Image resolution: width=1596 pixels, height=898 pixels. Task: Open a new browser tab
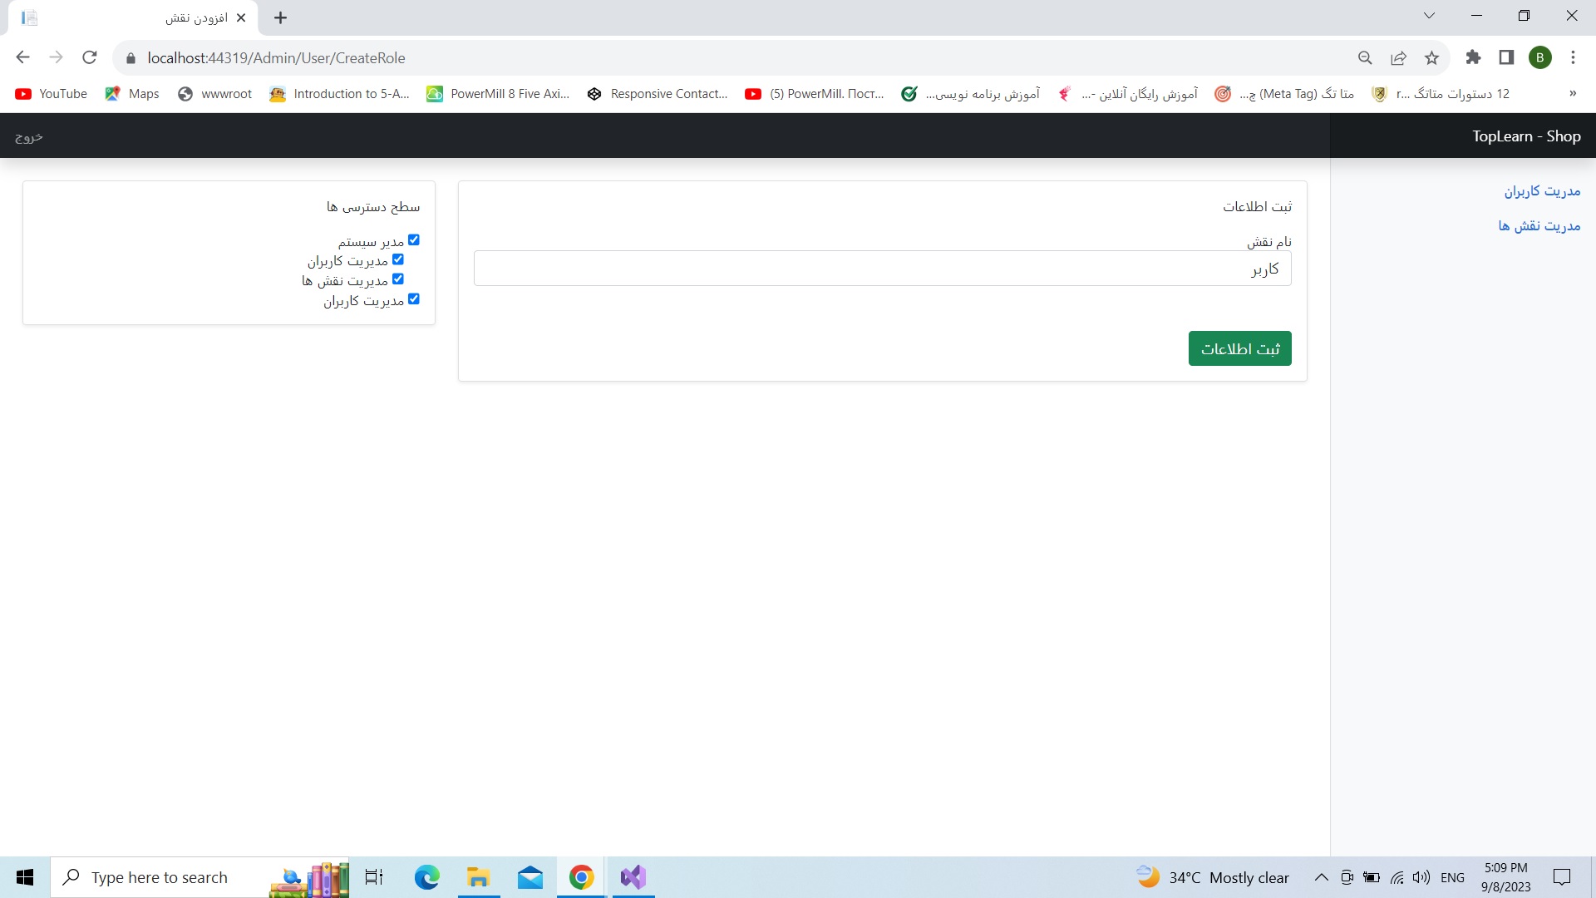[281, 17]
